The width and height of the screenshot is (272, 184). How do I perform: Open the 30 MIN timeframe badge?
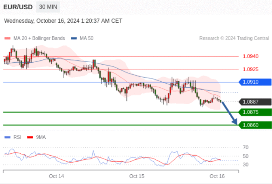(x=48, y=7)
